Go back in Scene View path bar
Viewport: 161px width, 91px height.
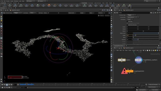click(x=1, y=10)
